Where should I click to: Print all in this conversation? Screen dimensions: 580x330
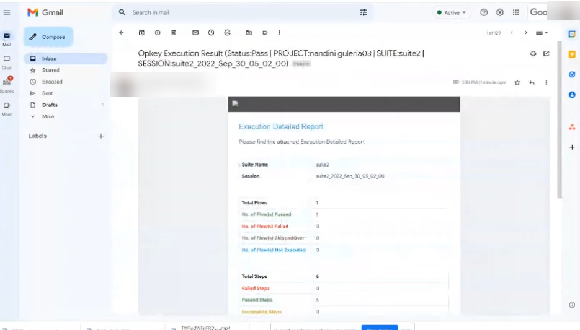[533, 53]
